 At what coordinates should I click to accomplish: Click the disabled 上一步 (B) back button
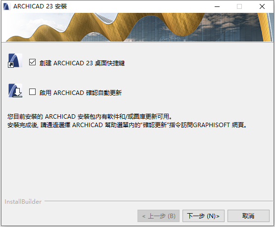(x=158, y=216)
